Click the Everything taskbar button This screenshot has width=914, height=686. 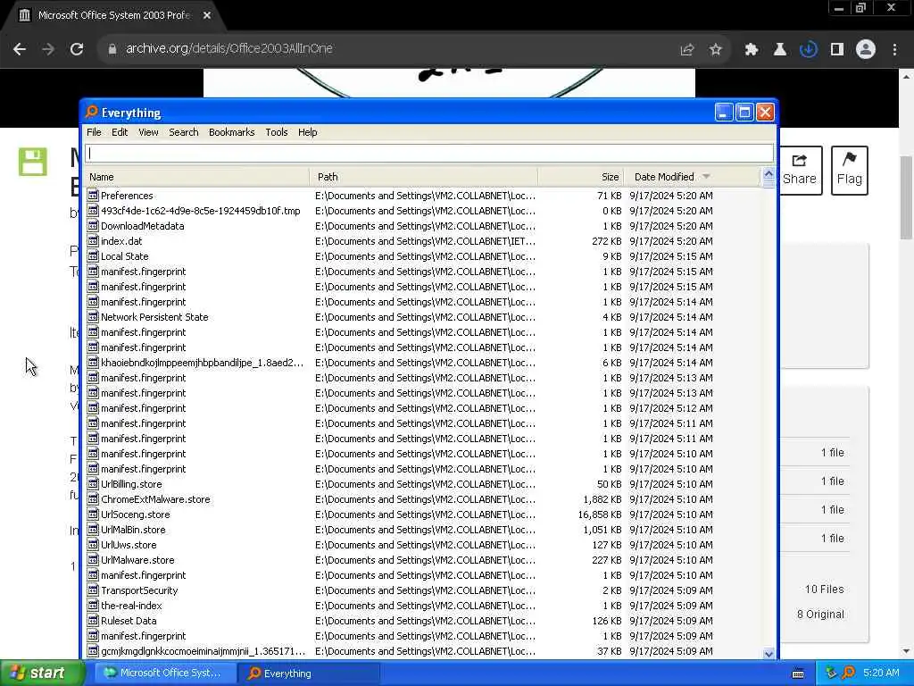pyautogui.click(x=309, y=673)
